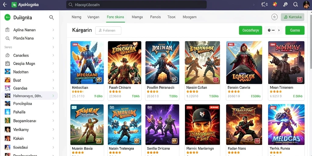312x156 pixels.
Task: Open the dropdown next to Gecatlenyy button
Action: tap(274, 30)
